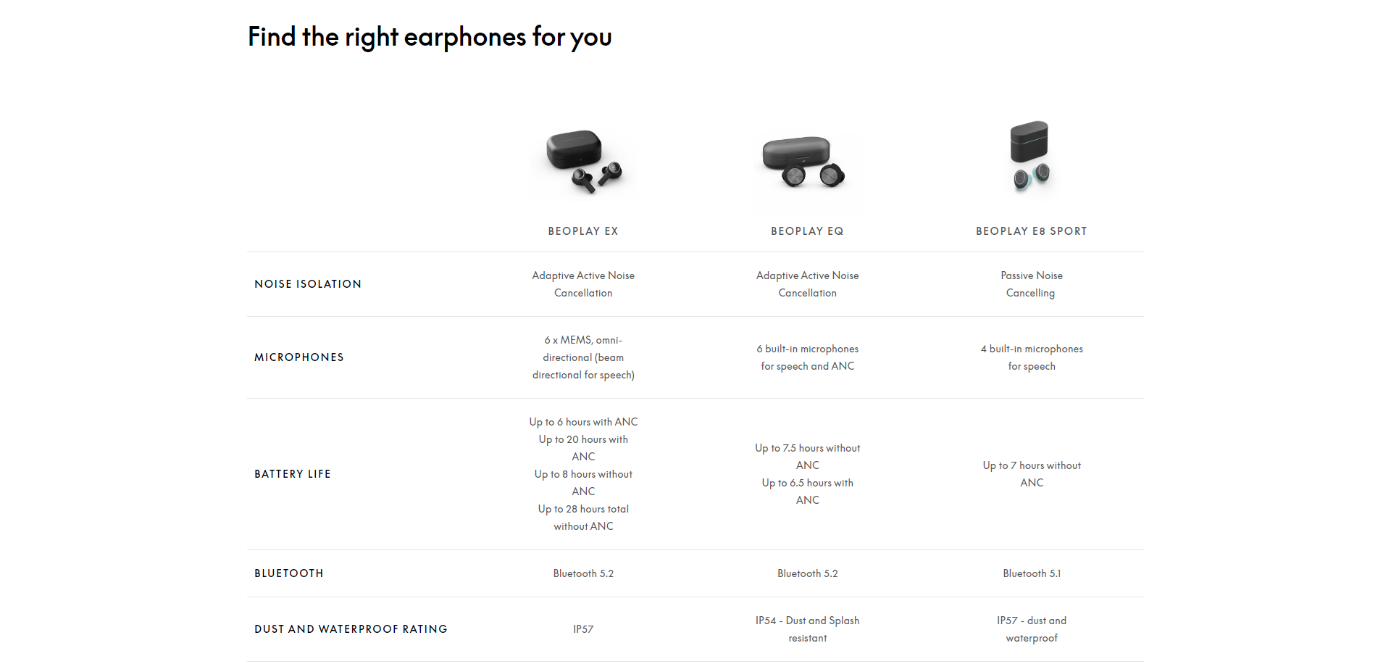1391x672 pixels.
Task: Click the Beoplay EX product image
Action: tap(583, 161)
